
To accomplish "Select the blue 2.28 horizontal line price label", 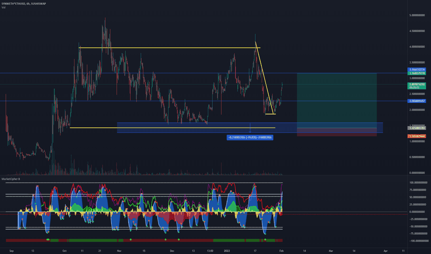I will 417,101.
